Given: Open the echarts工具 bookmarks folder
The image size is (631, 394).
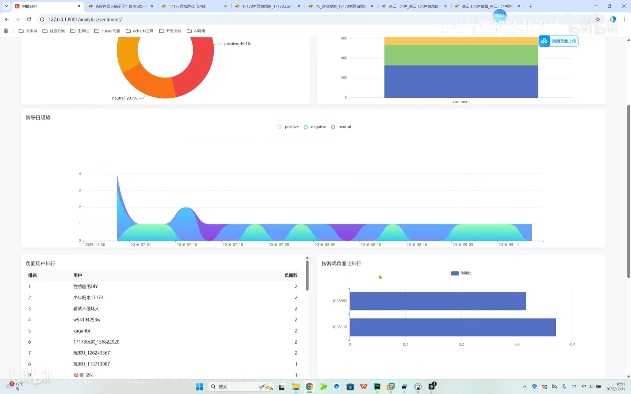Looking at the screenshot, I should pyautogui.click(x=139, y=31).
